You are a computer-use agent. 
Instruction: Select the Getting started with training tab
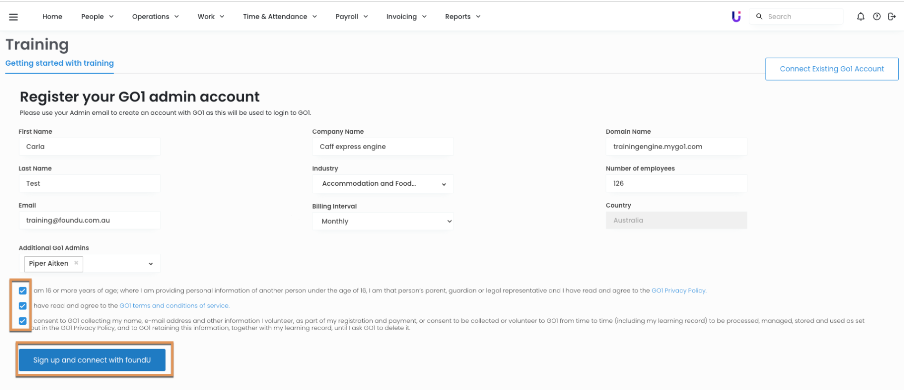60,63
